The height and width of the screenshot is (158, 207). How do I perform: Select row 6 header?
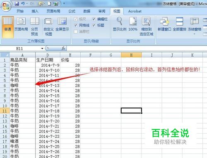[x=5, y=86]
